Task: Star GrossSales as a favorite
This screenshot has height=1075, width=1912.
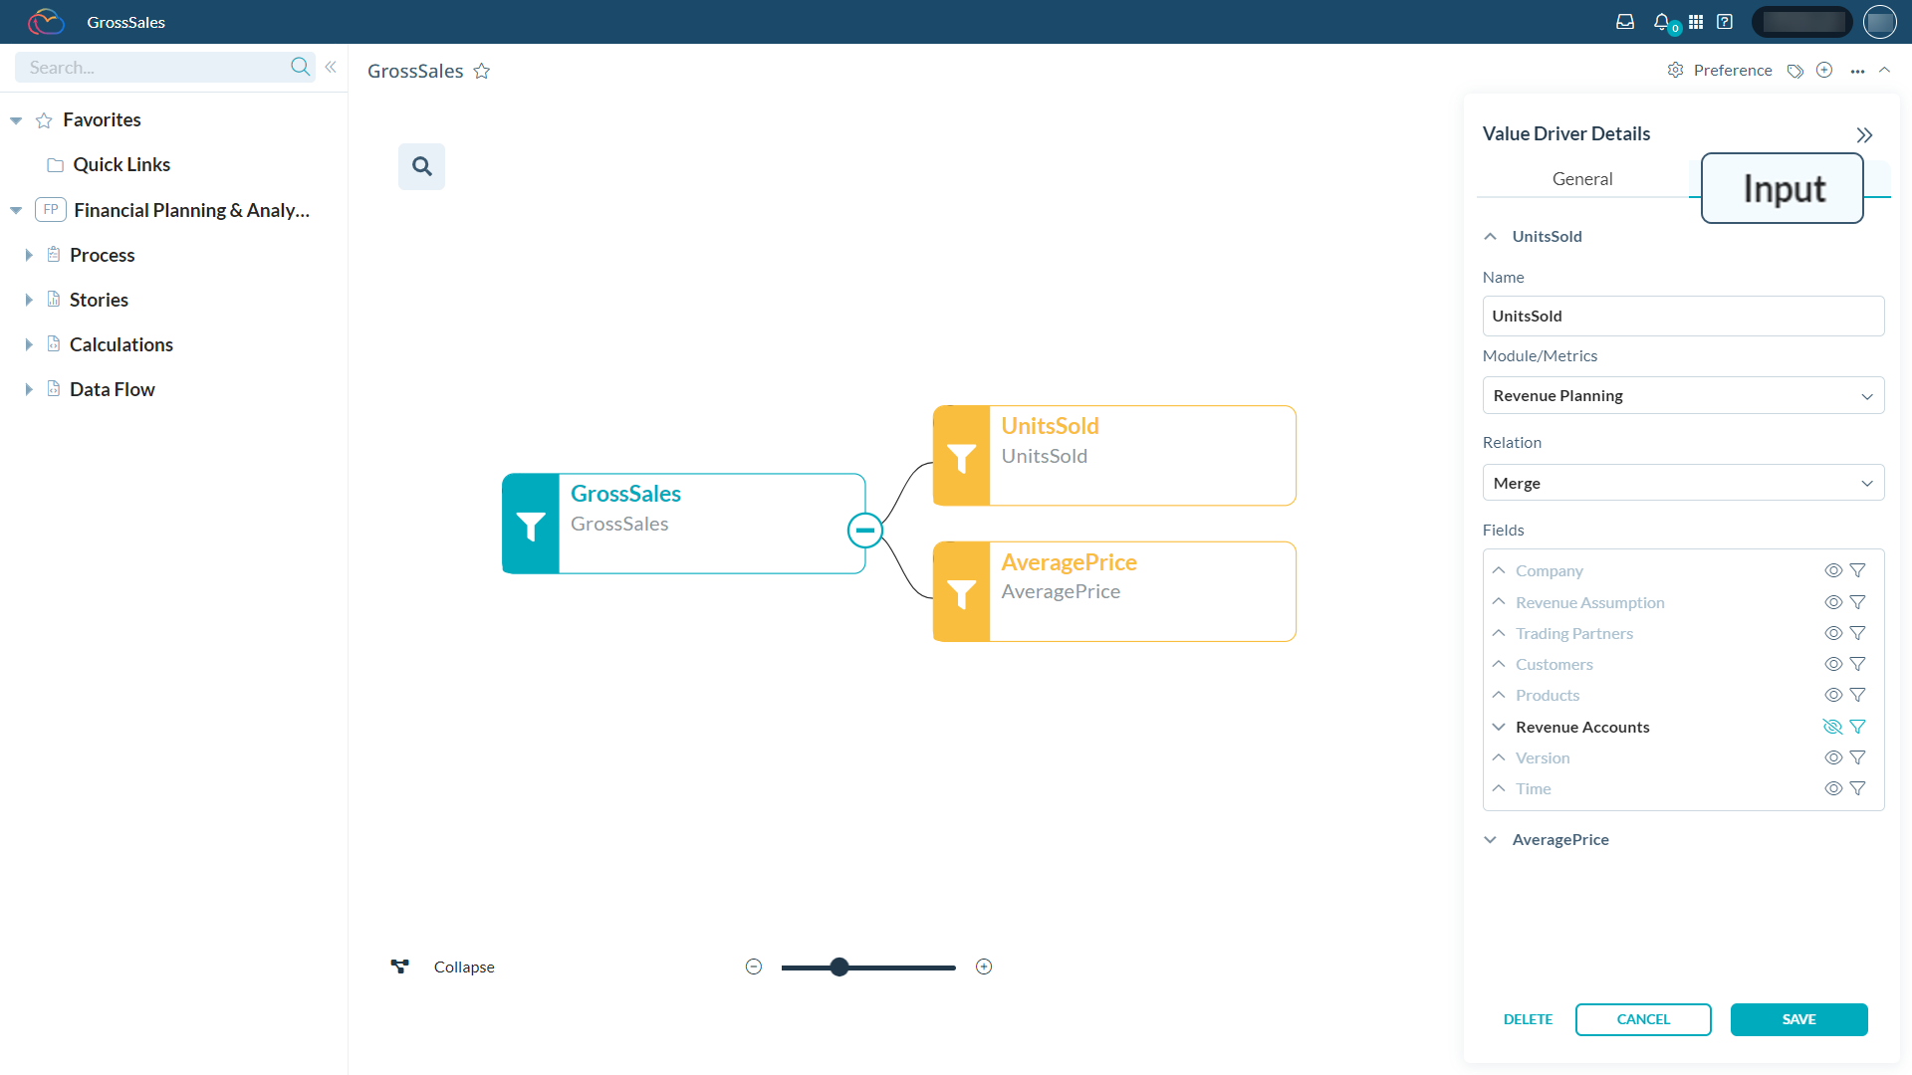Action: tap(482, 71)
